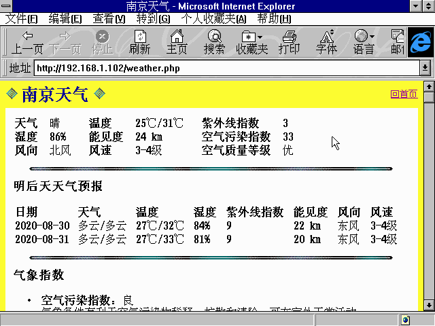Open the 个人收藏夹(A) menu
This screenshot has width=435, height=326.
213,19
